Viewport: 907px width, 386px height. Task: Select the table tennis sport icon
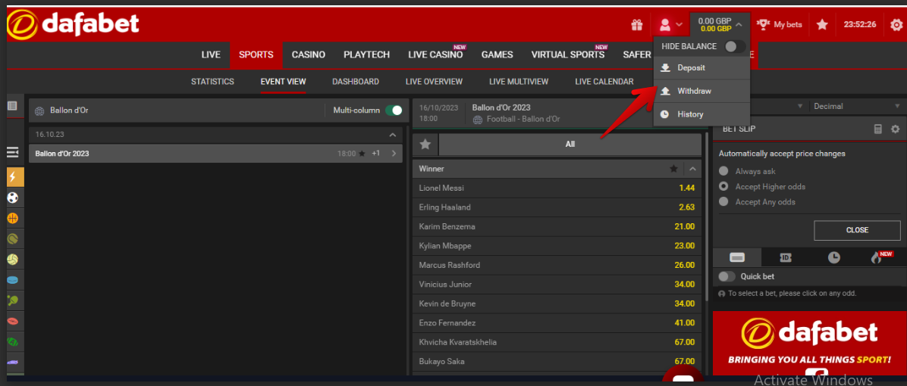[x=13, y=300]
